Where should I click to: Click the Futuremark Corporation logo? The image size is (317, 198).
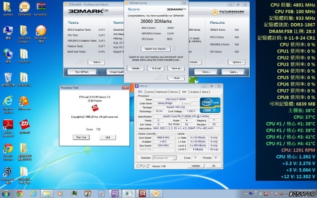(229, 12)
